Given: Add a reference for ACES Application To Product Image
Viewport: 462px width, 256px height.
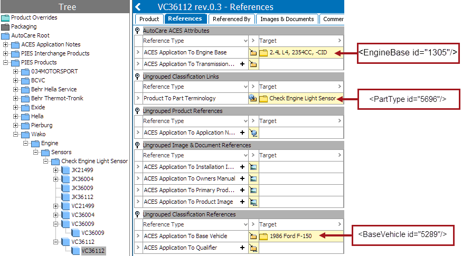Looking at the screenshot, I should 242,202.
